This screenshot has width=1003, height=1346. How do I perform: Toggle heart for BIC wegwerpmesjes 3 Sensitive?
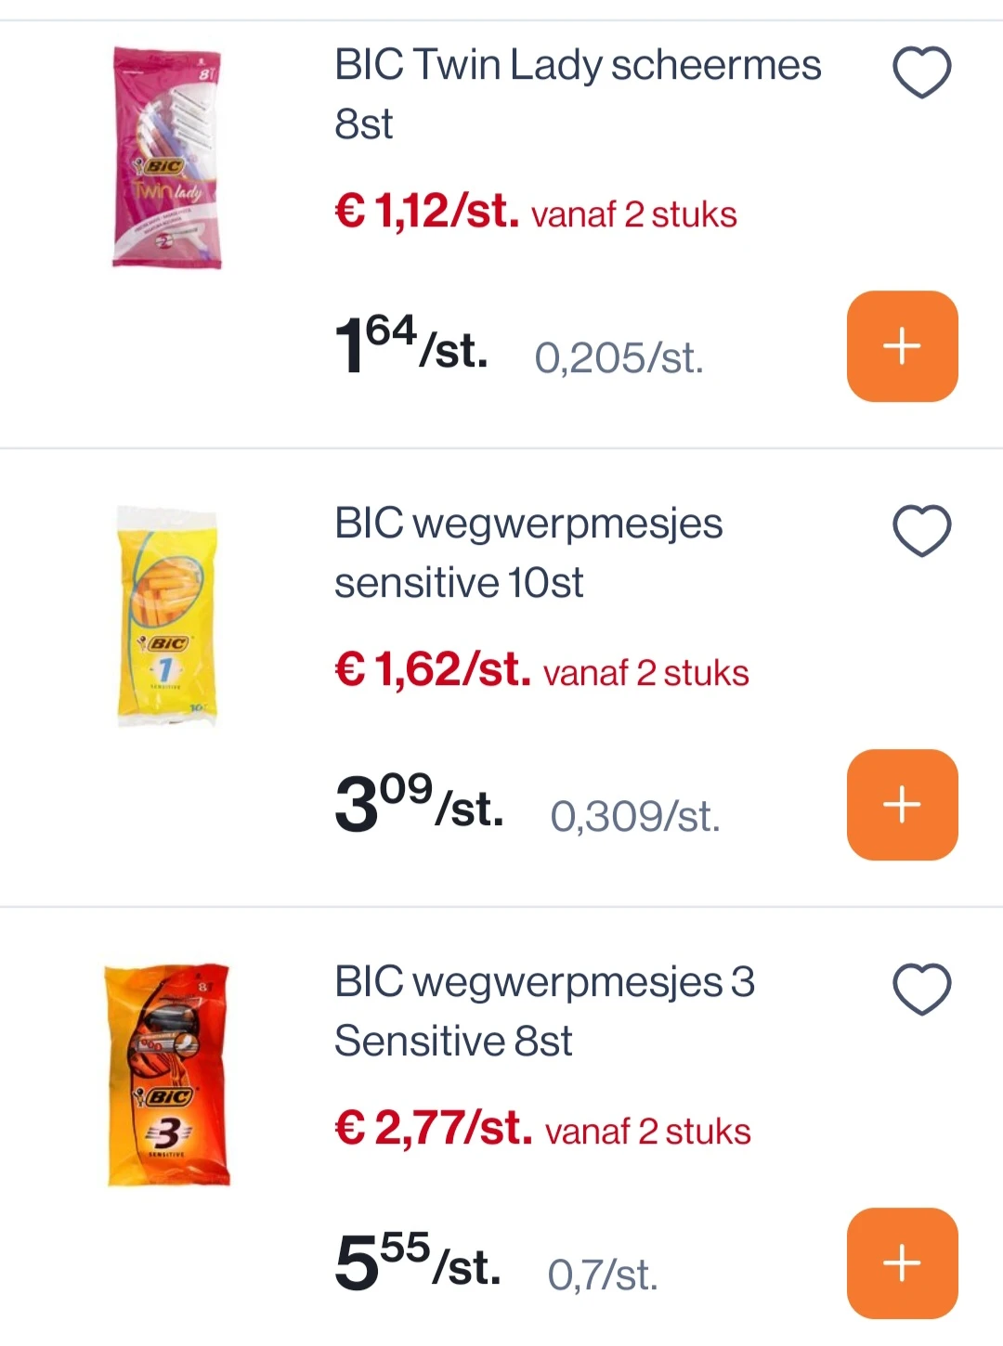tap(921, 990)
